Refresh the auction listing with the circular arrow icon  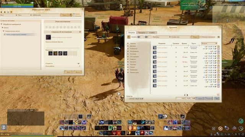(129, 37)
